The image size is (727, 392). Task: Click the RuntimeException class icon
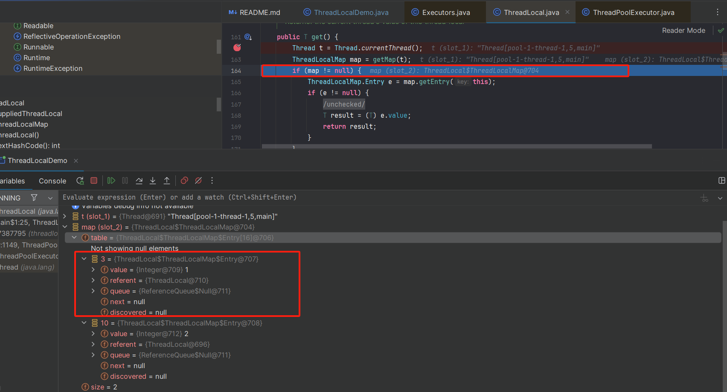coord(17,68)
